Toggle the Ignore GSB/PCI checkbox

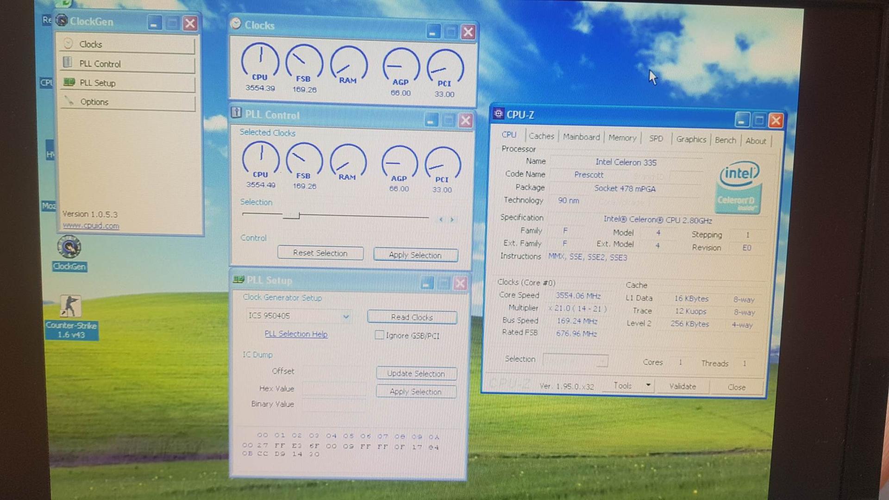379,335
